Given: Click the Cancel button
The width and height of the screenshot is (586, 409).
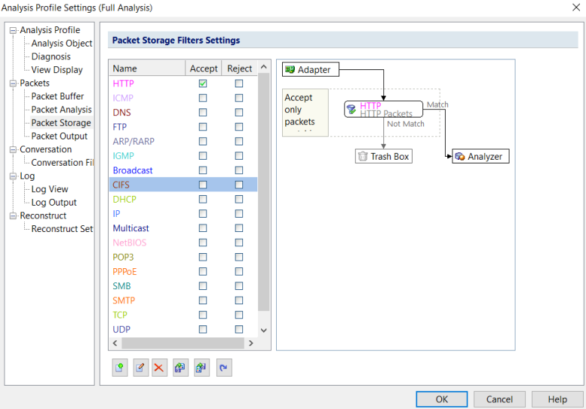Looking at the screenshot, I should [499, 399].
